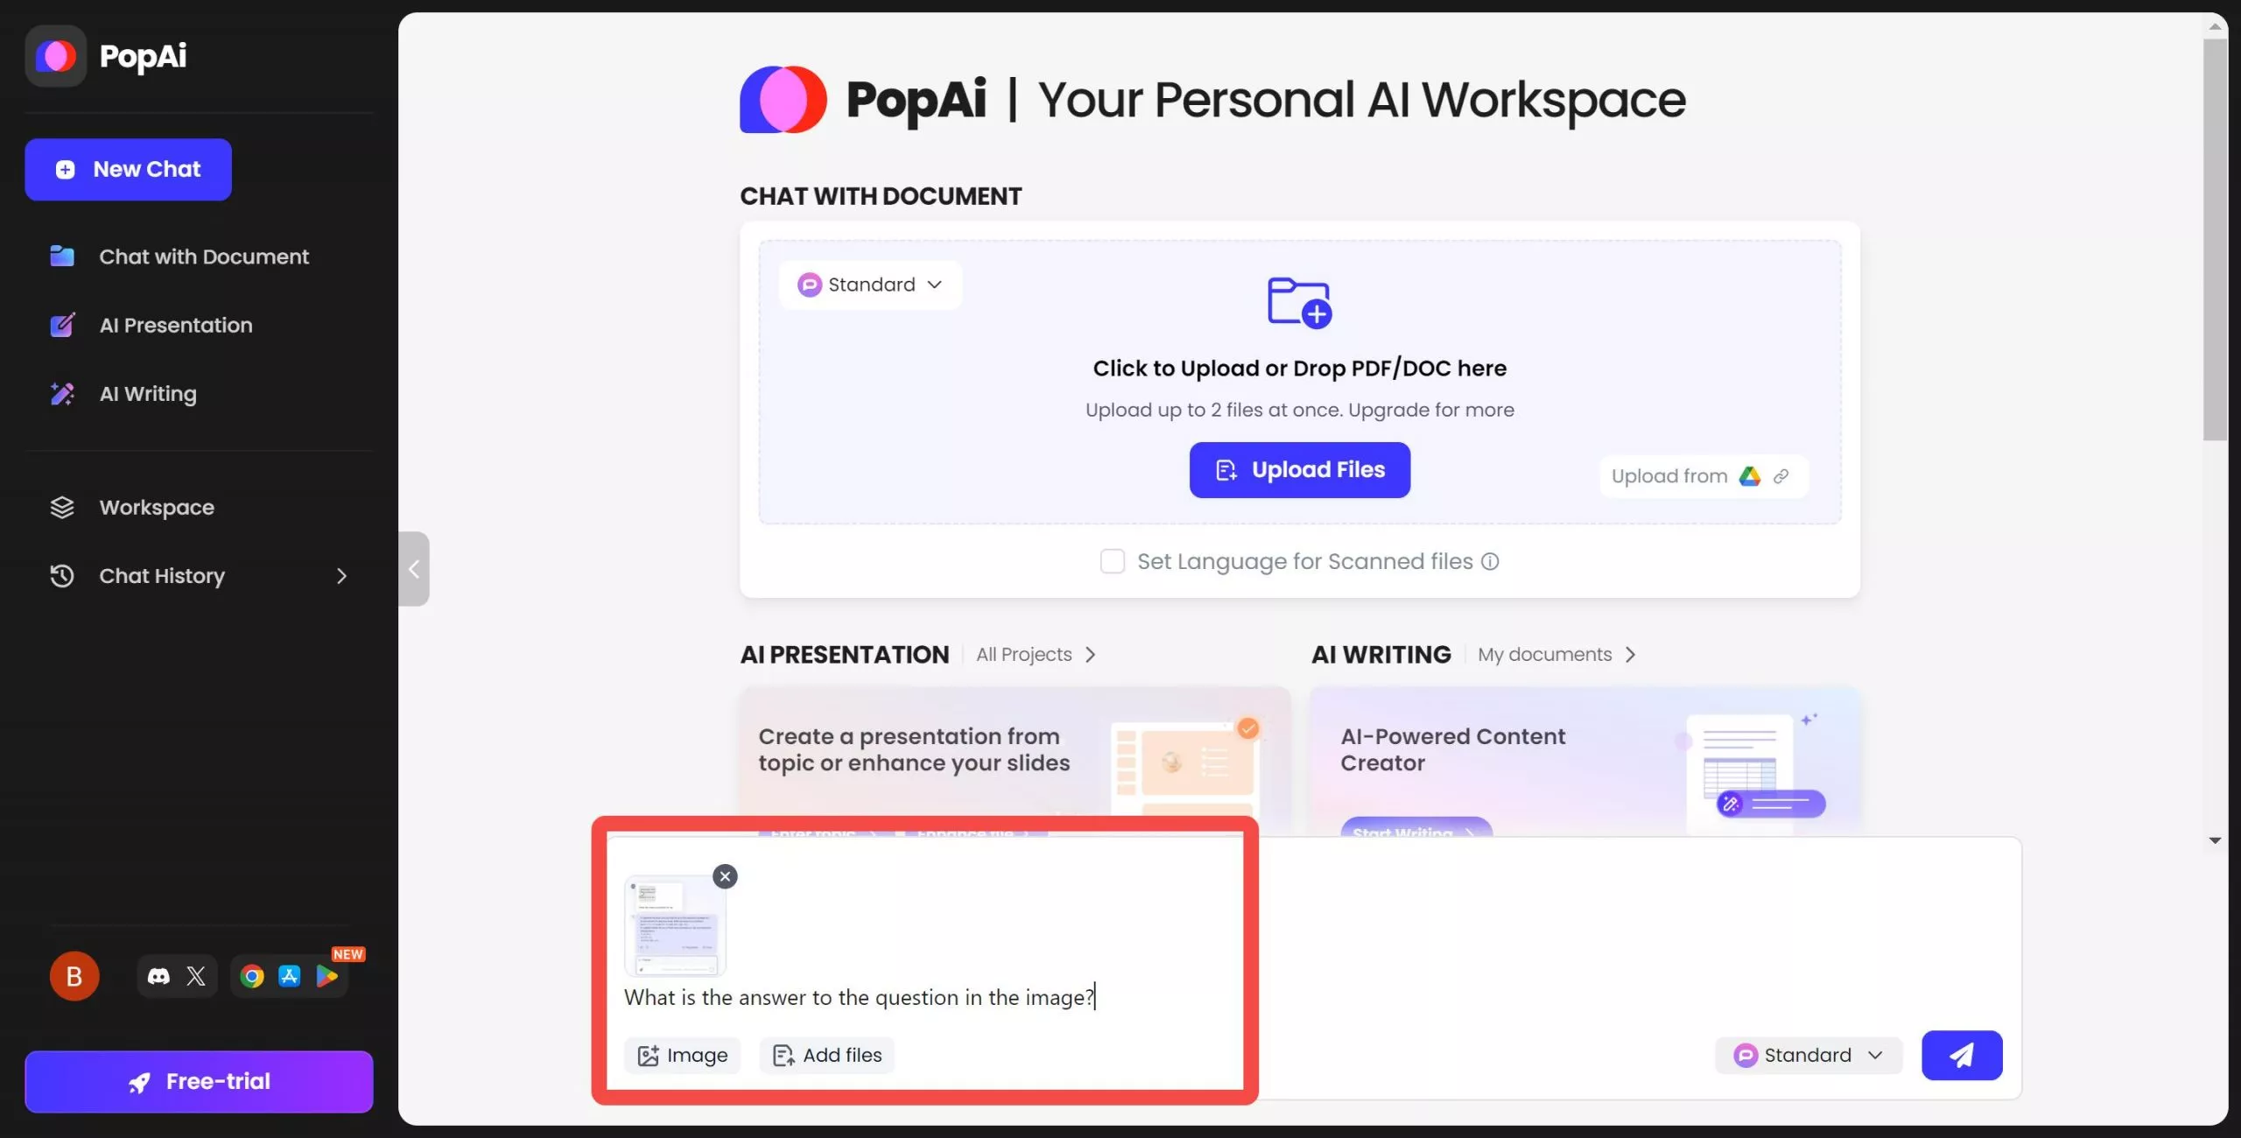Open Chat with Document section
Screen dimensions: 2241x1138
203,256
